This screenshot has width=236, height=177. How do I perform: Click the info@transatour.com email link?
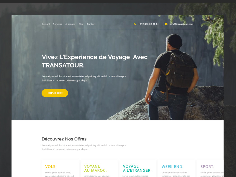181,24
